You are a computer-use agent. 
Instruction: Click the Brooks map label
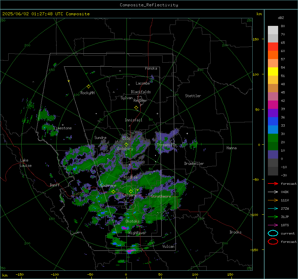(x=235, y=232)
